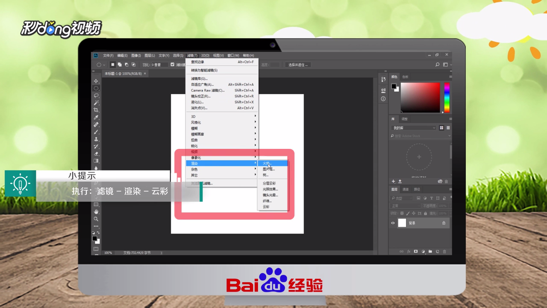The image size is (547, 308).
Task: Select the Magic Wand tool
Action: pyautogui.click(x=96, y=103)
